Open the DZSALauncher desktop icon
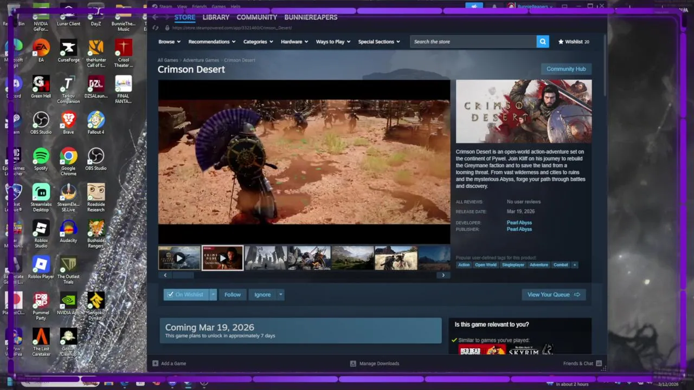Image resolution: width=694 pixels, height=390 pixels. [x=96, y=87]
